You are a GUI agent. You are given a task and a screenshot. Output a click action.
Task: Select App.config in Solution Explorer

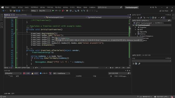click(x=143, y=32)
